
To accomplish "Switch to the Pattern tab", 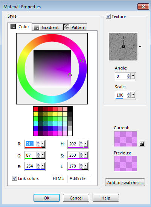I will (74, 27).
